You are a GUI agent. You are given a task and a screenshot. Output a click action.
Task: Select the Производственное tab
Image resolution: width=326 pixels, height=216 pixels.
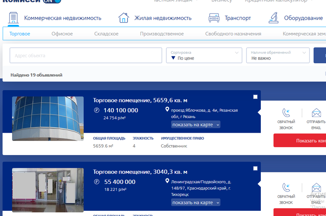[162, 34]
